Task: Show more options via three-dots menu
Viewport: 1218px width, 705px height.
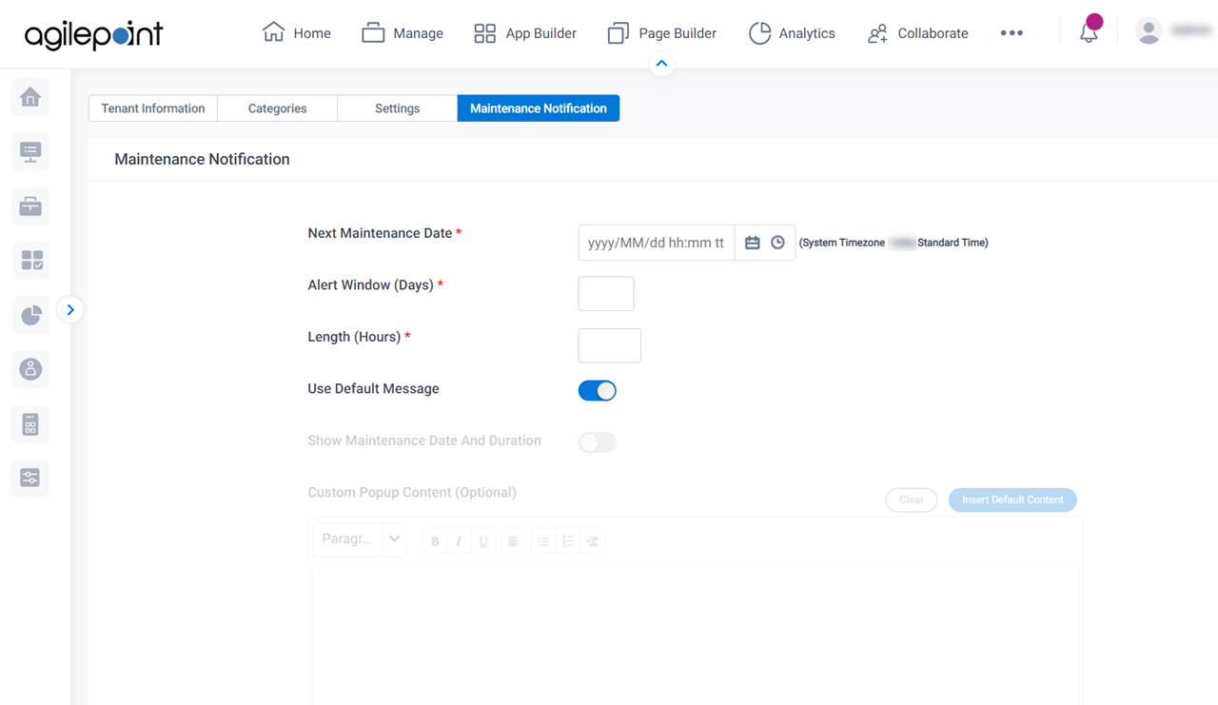Action: (1012, 33)
